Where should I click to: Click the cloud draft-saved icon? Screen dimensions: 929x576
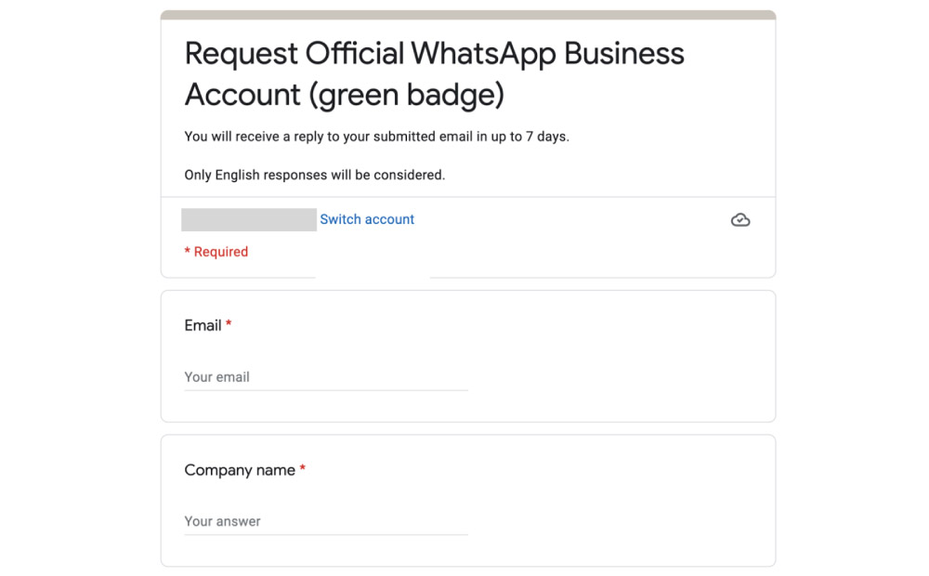740,220
